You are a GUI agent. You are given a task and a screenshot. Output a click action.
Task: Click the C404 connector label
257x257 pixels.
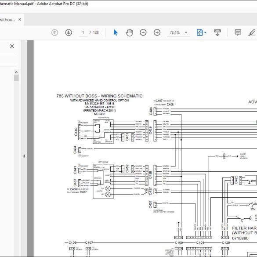point(75,150)
